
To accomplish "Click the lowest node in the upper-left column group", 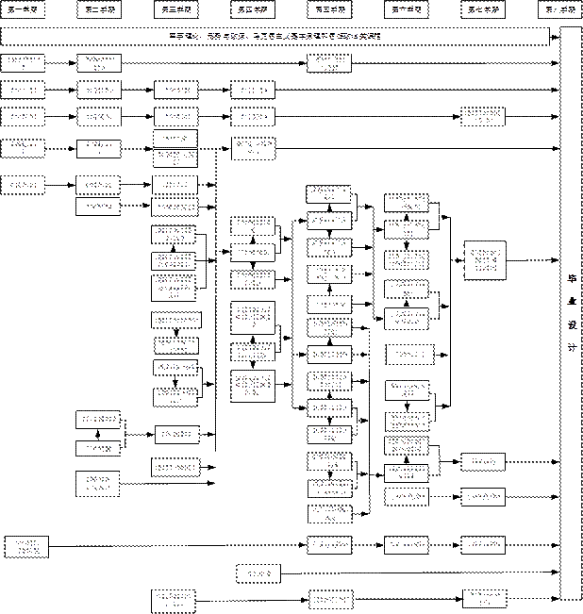I will pyautogui.click(x=23, y=186).
